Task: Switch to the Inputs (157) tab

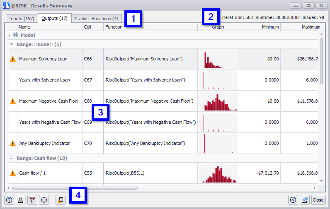Action: [x=22, y=19]
